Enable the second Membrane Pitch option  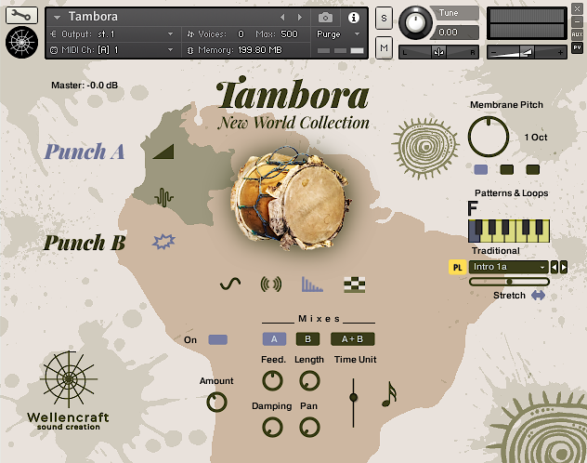click(507, 170)
